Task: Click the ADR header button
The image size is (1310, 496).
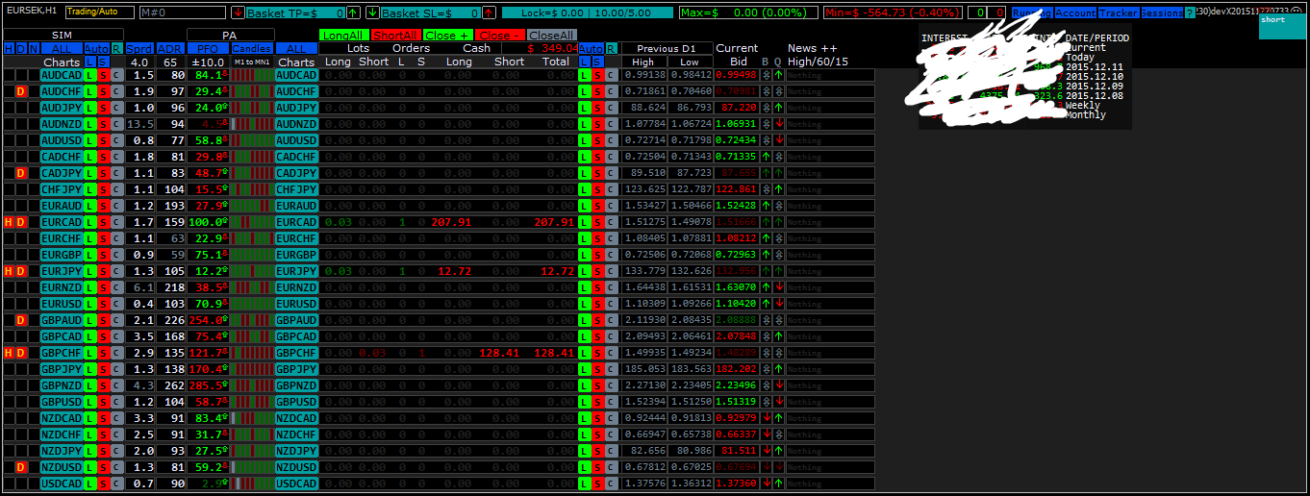Action: coord(170,48)
